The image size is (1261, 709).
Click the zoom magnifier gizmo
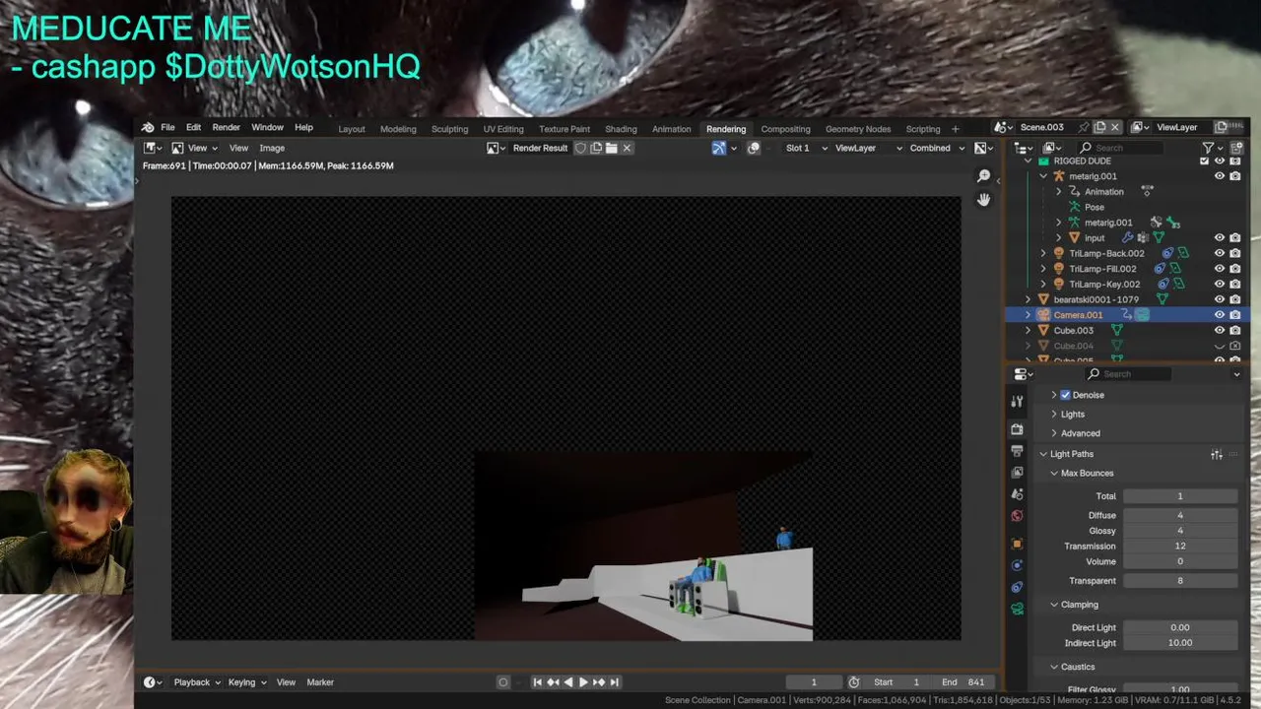[983, 176]
